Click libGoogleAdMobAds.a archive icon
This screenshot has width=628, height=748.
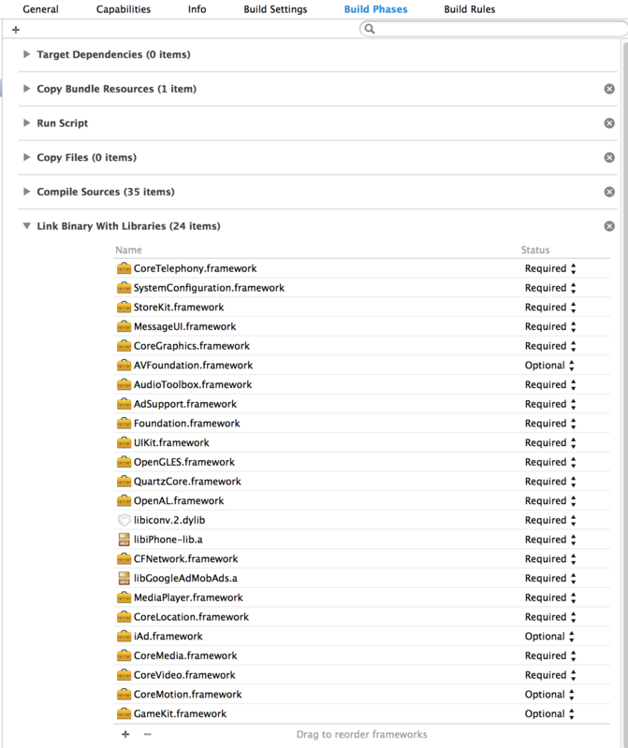coord(124,578)
